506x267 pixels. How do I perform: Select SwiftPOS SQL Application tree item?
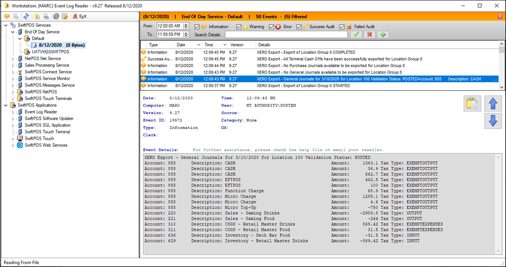tap(48, 125)
